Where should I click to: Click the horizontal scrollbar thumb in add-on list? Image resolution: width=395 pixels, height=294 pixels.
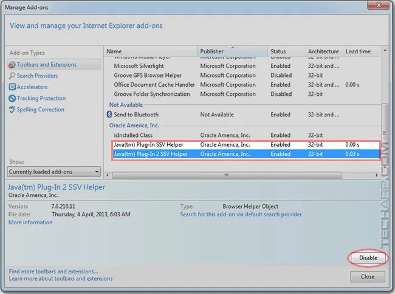[227, 175]
